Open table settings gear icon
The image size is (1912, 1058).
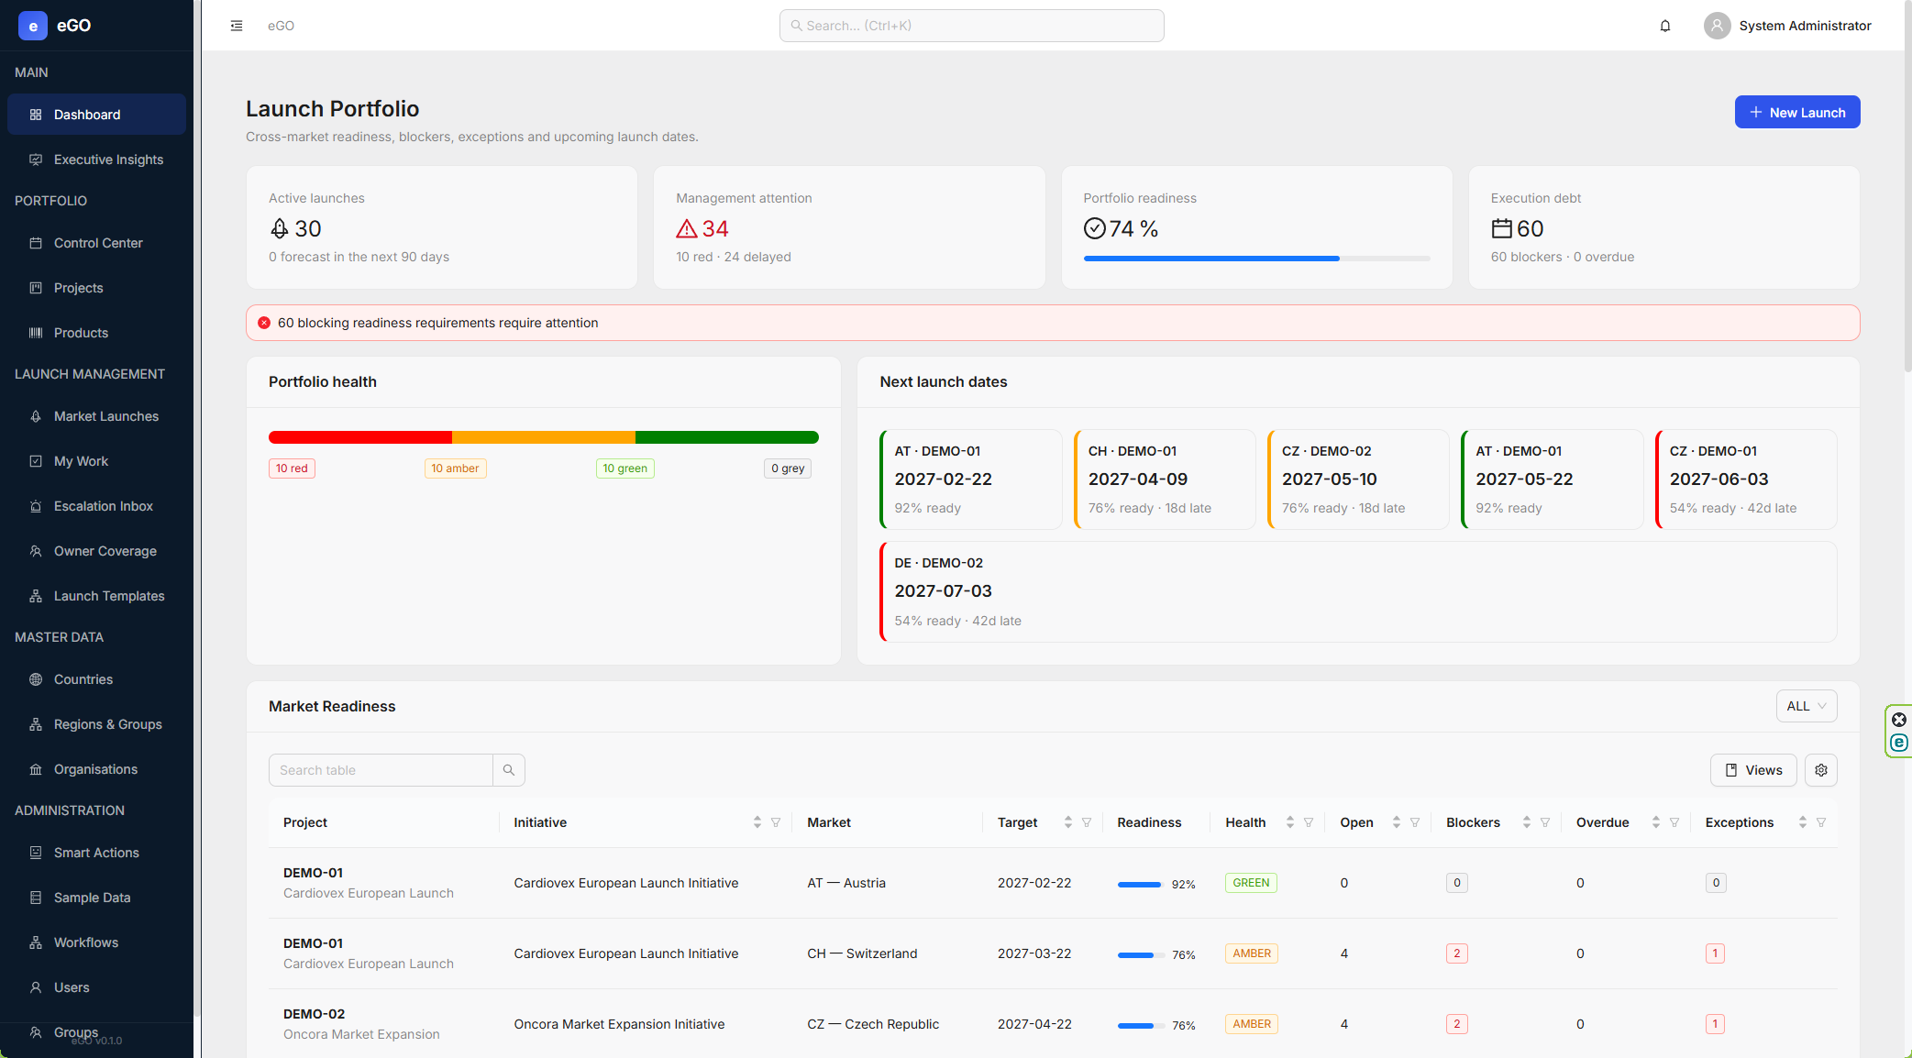click(1821, 770)
